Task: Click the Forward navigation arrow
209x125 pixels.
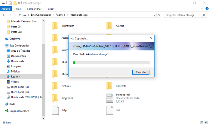Action: pos(10,15)
